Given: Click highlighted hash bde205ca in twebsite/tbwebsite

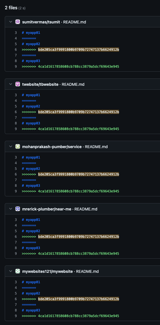Looking at the screenshot, I should click(79, 112).
